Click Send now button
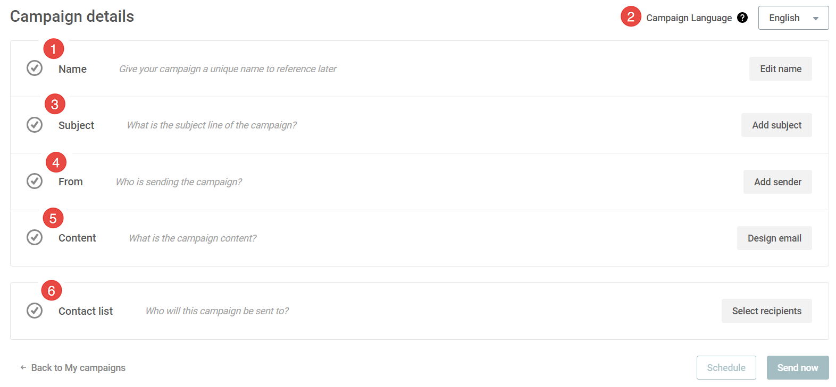This screenshot has width=836, height=387. click(x=798, y=367)
